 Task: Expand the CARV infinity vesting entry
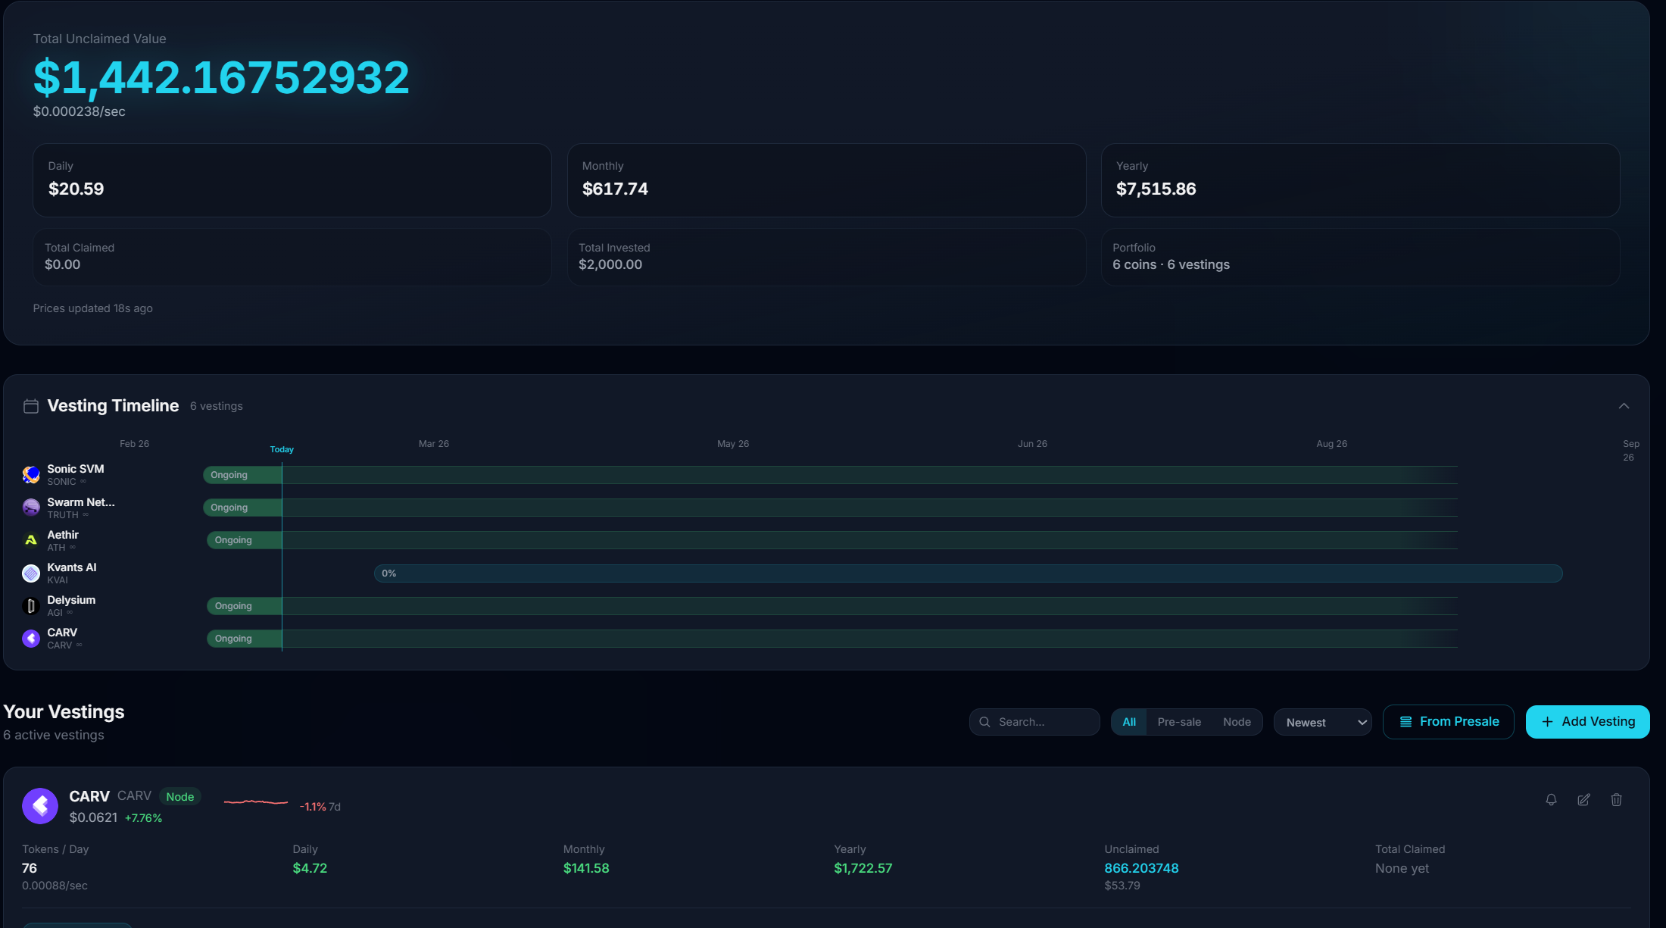[62, 638]
